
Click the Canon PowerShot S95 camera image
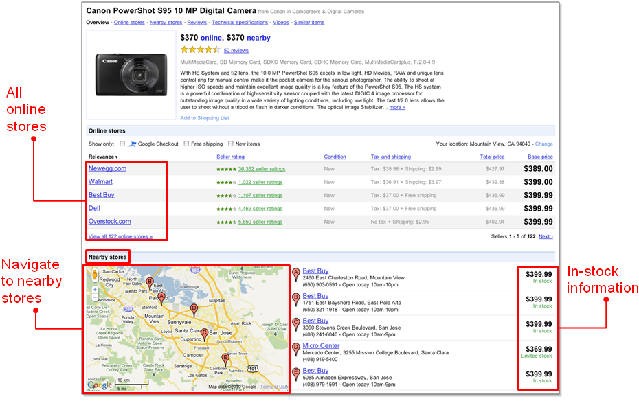click(131, 75)
